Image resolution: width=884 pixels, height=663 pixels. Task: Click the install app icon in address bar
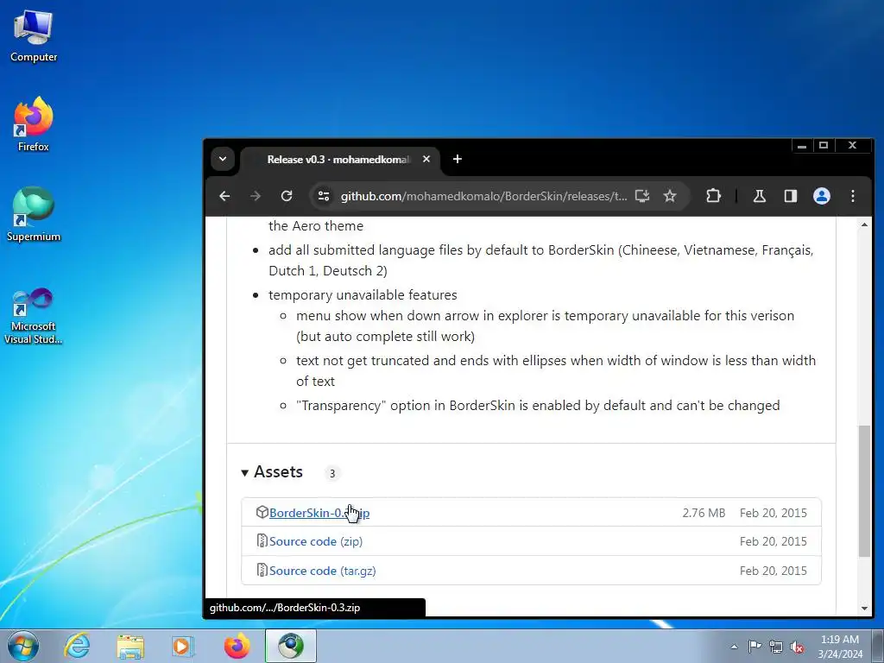point(642,196)
